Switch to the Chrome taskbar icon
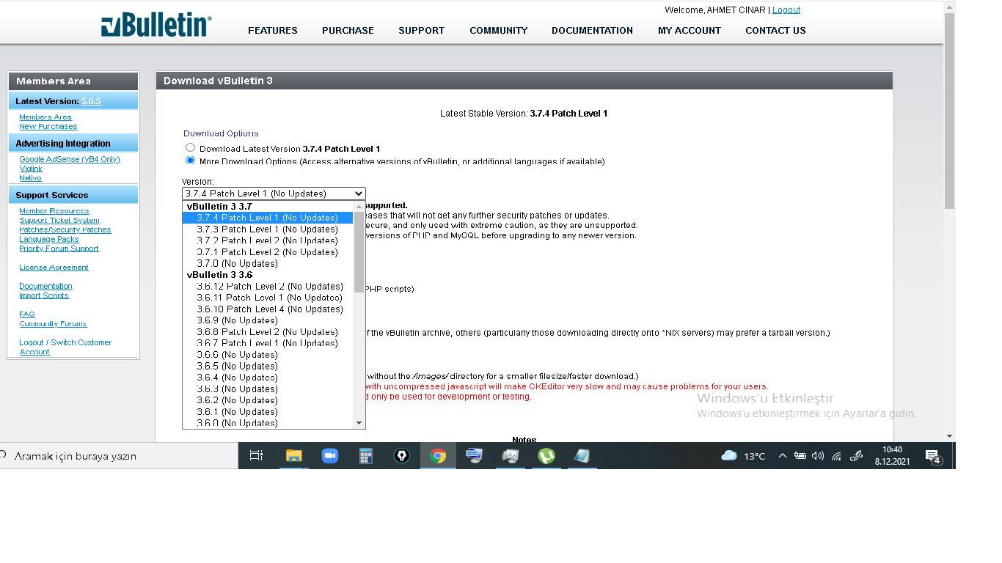 click(x=438, y=456)
